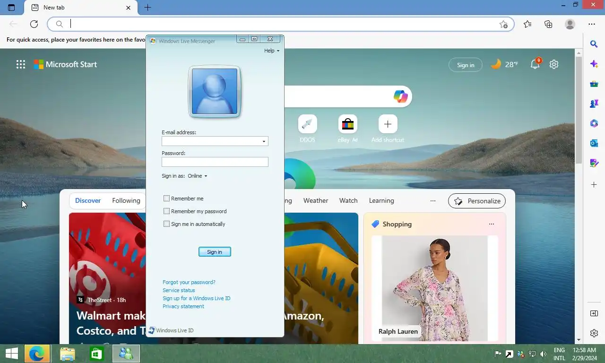Screen dimensions: 605x363
Task: Open the Watch tab
Action: (348, 200)
